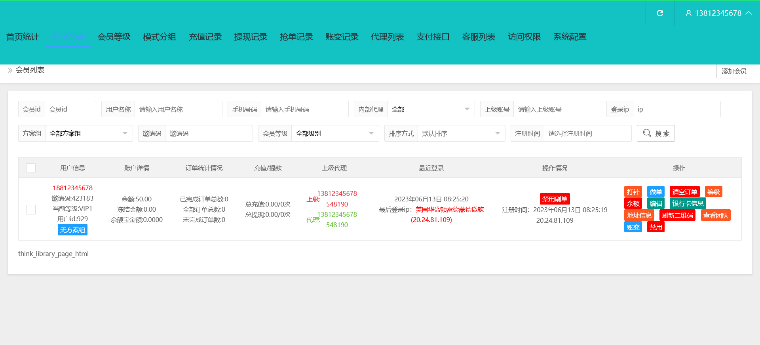Open the 系统配置 menu tab
Viewport: 760px width, 345px height.
tap(570, 37)
